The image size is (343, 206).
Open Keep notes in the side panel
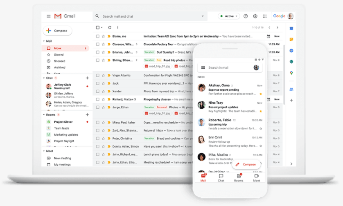pyautogui.click(x=291, y=40)
